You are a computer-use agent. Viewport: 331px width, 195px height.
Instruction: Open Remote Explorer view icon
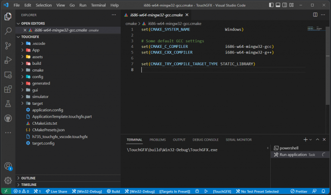tap(8, 75)
